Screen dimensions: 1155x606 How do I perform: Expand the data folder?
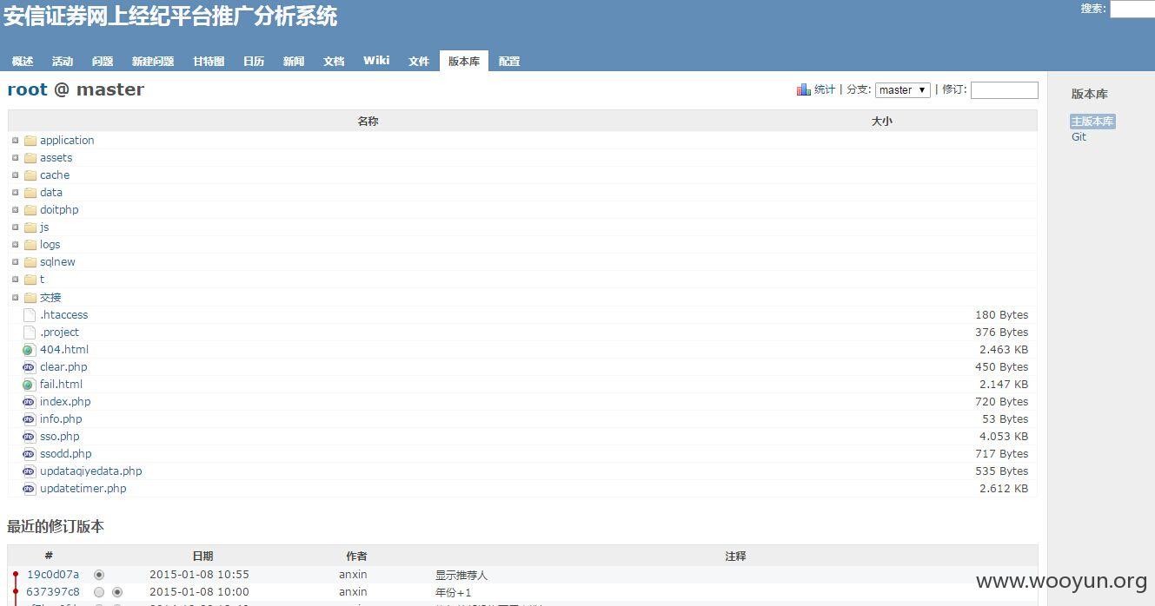coord(15,192)
